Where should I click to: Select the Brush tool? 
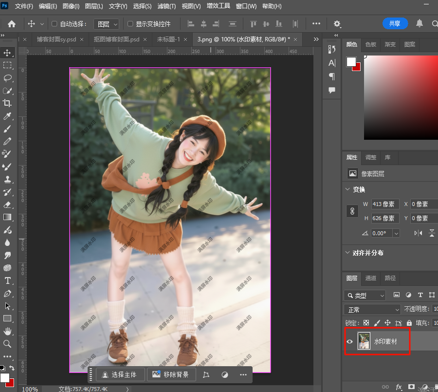tap(8, 129)
